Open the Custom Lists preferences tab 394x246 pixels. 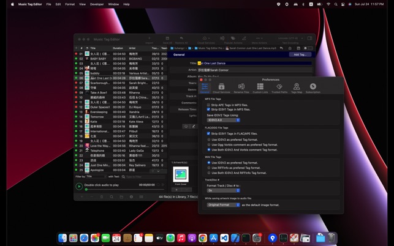click(x=260, y=88)
